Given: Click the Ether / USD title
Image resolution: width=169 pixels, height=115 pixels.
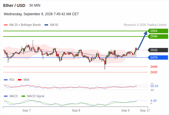Looking at the screenshot, I should coord(14,5).
